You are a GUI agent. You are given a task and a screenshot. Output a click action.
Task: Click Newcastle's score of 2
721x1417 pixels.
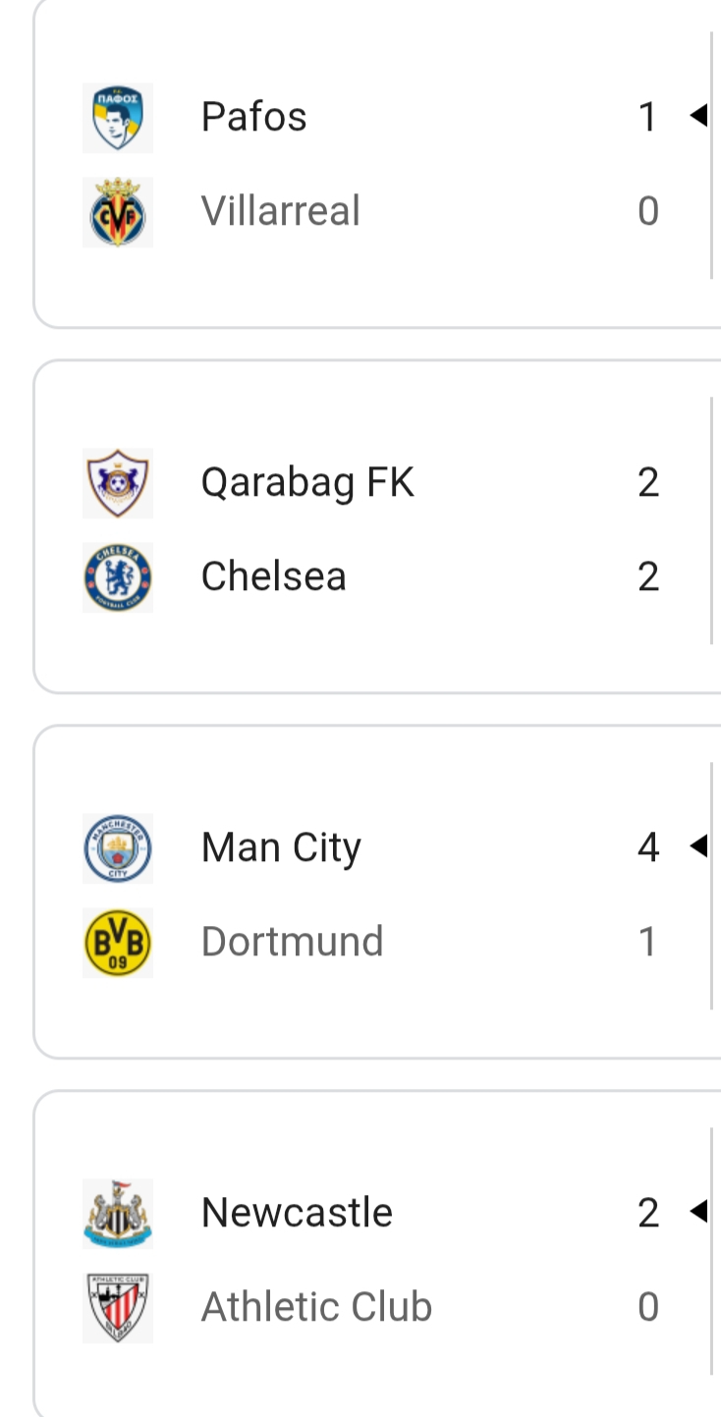coord(648,1214)
